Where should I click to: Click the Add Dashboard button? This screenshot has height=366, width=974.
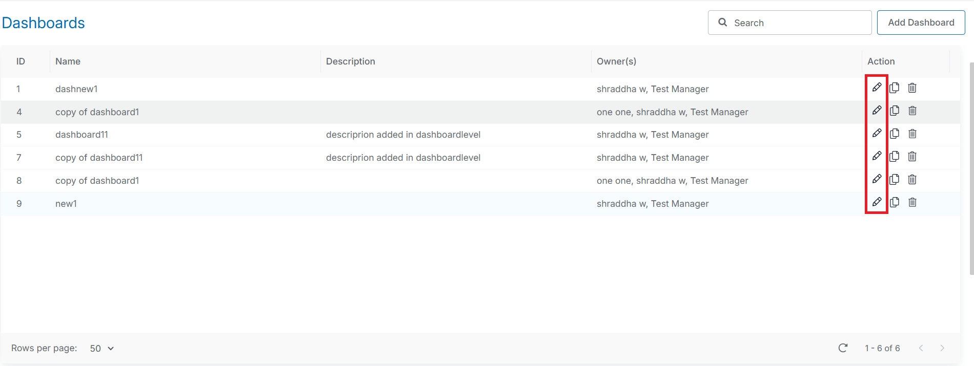pyautogui.click(x=921, y=23)
